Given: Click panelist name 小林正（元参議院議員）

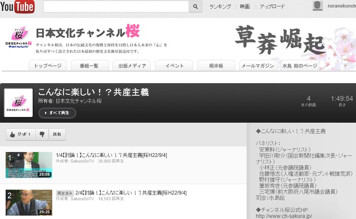Looking at the screenshot, I should coord(285,168).
